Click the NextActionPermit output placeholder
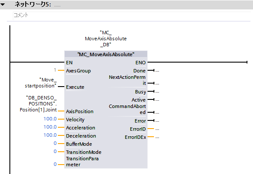This screenshot has width=253, height=174. click(x=157, y=84)
